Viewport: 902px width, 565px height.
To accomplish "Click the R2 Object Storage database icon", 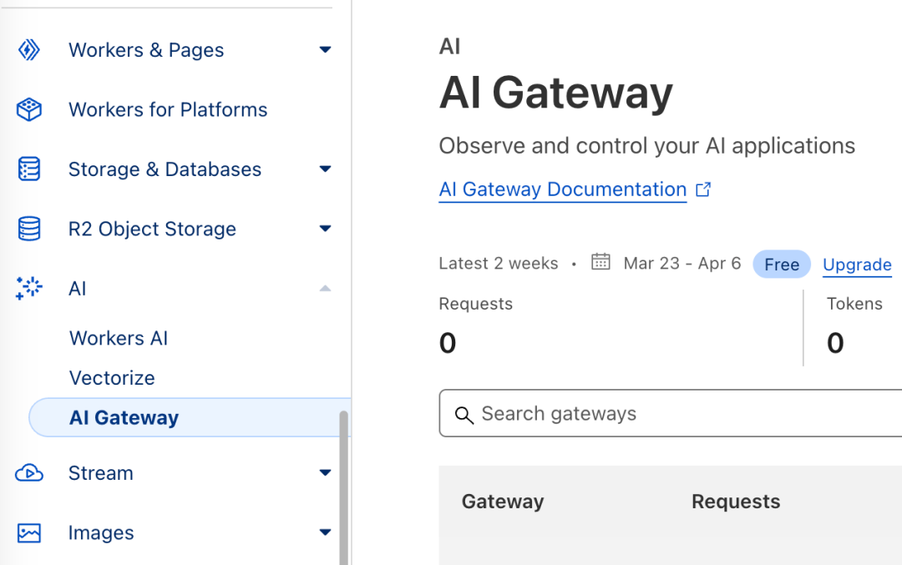I will point(28,229).
